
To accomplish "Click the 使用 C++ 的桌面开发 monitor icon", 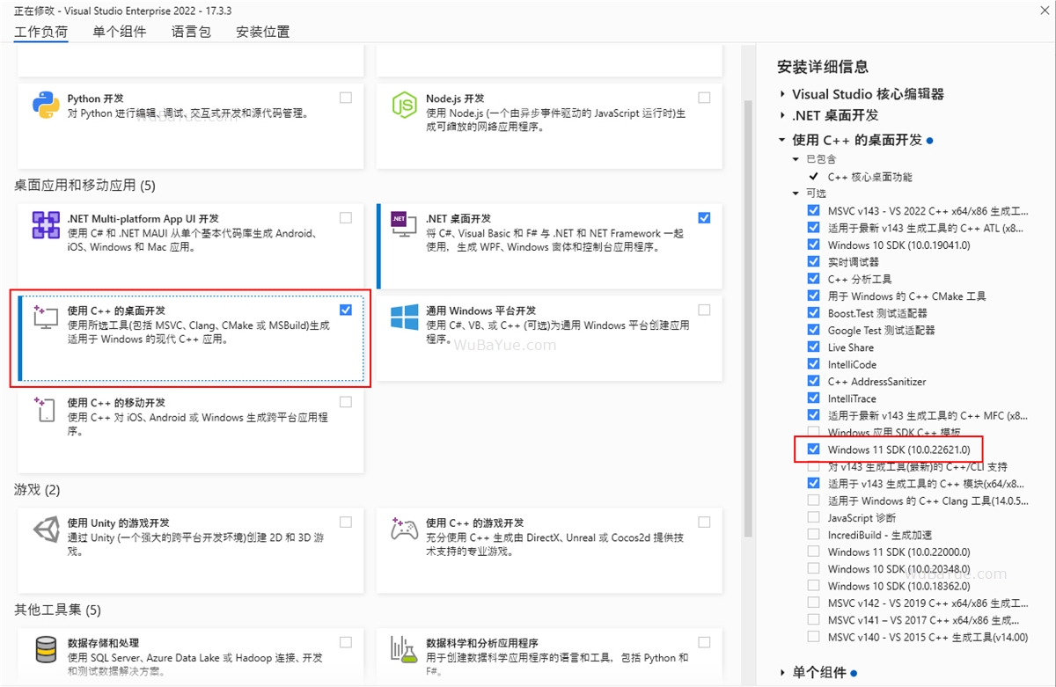I will click(46, 318).
